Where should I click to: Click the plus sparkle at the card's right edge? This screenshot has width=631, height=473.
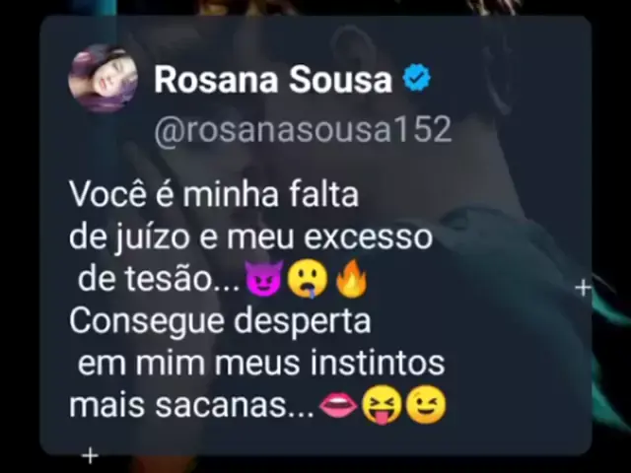(583, 288)
